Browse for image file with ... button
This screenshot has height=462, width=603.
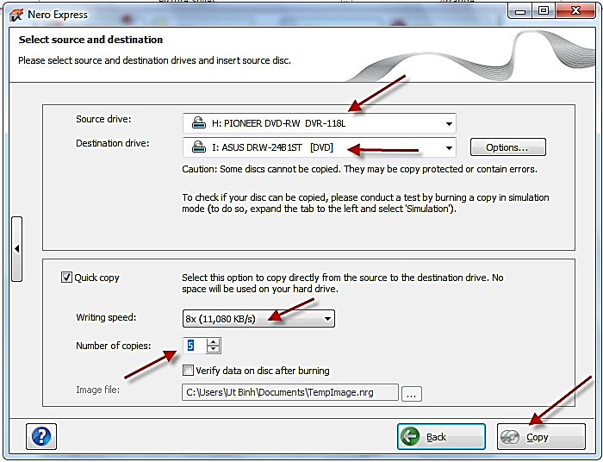(x=412, y=394)
